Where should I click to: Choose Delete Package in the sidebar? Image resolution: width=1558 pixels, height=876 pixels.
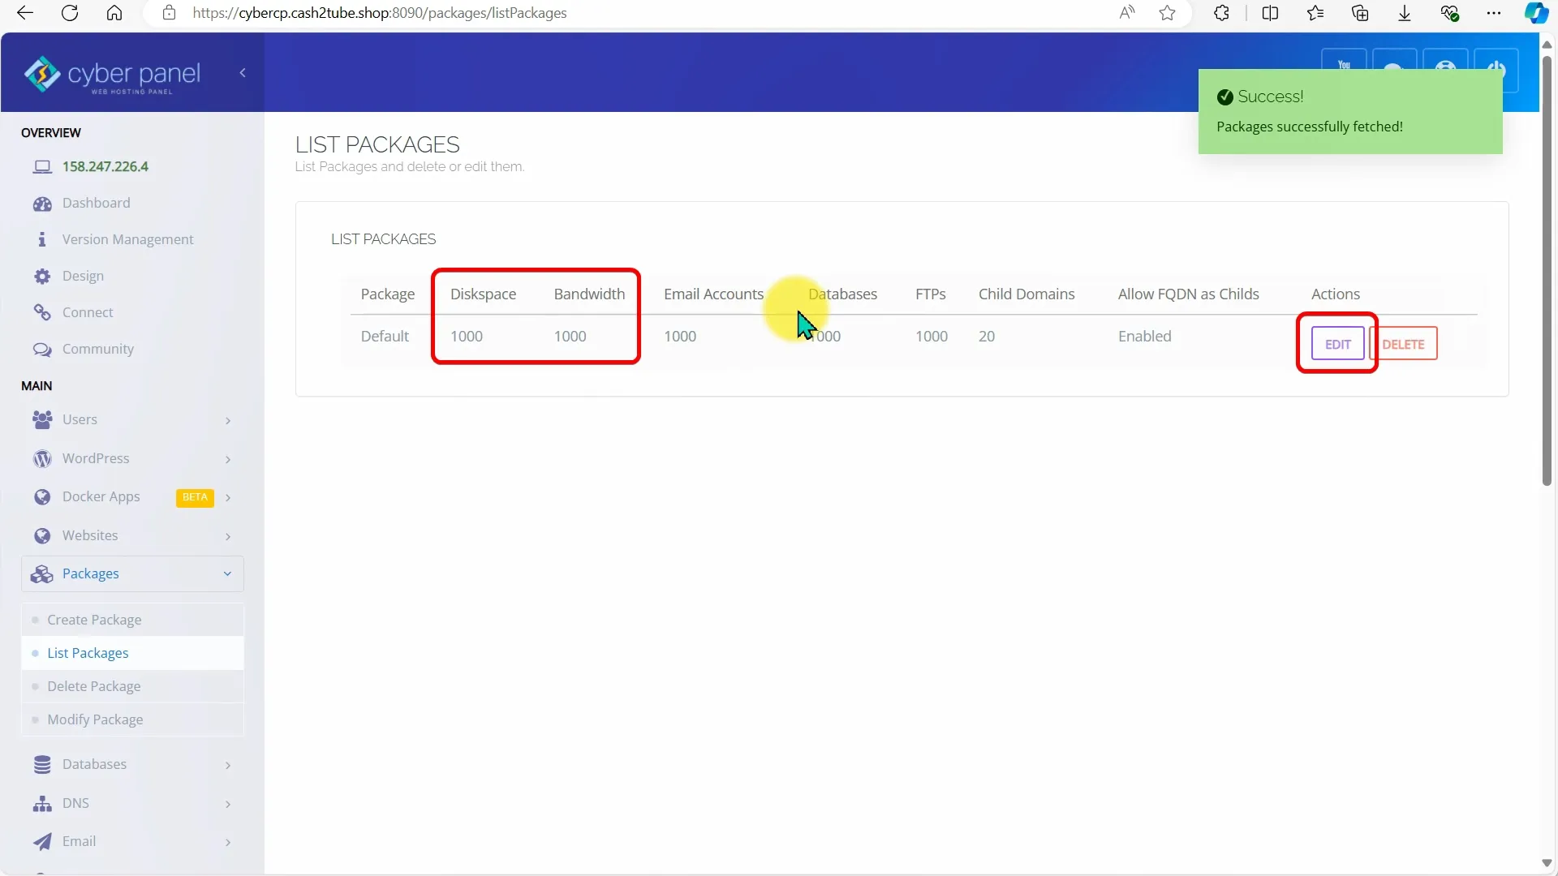coord(94,686)
